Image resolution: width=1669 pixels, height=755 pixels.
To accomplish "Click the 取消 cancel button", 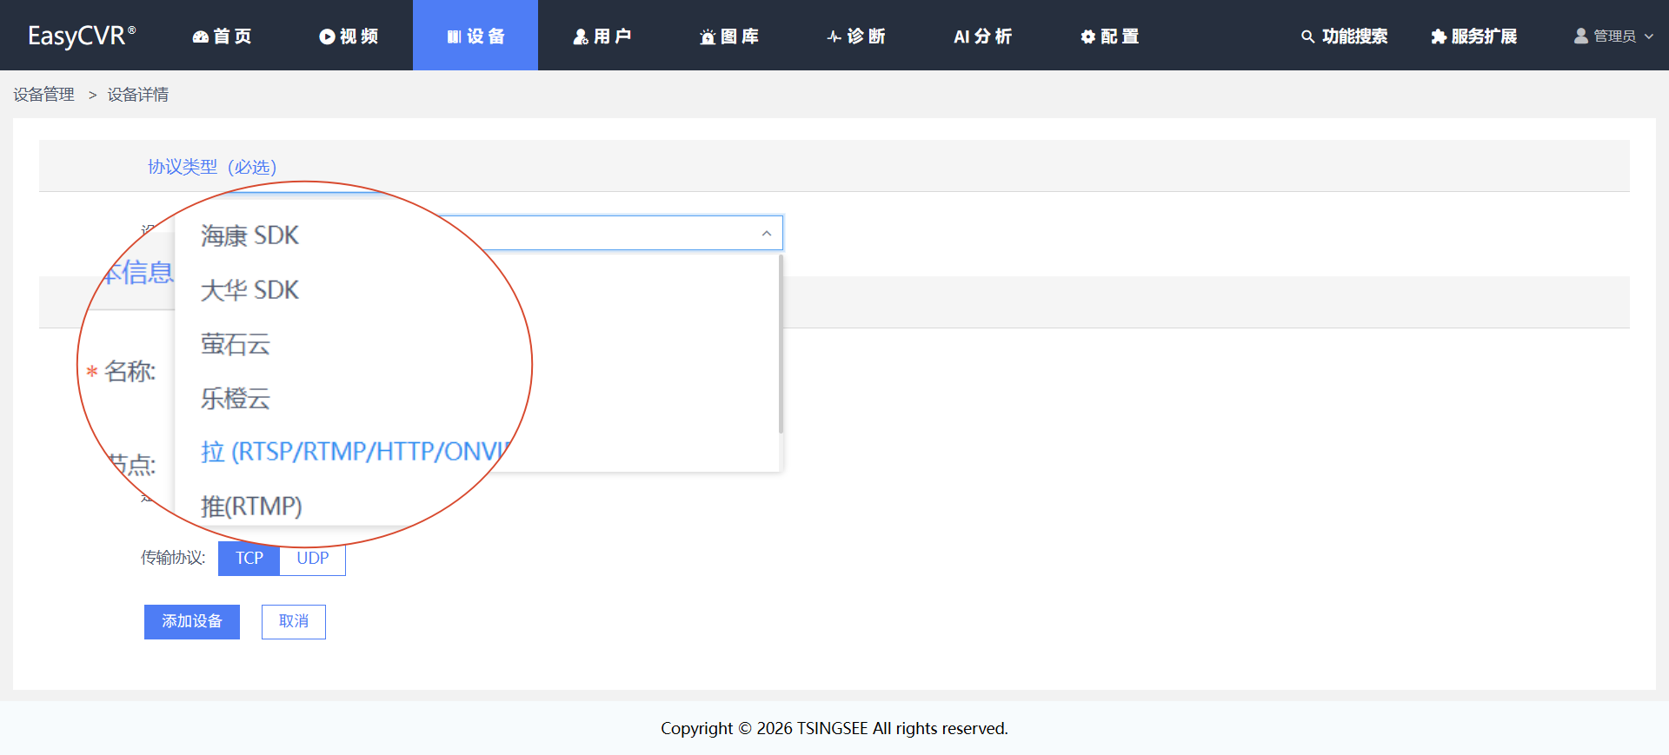I will (294, 622).
